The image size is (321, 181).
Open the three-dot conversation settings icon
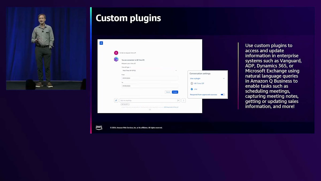(x=184, y=100)
